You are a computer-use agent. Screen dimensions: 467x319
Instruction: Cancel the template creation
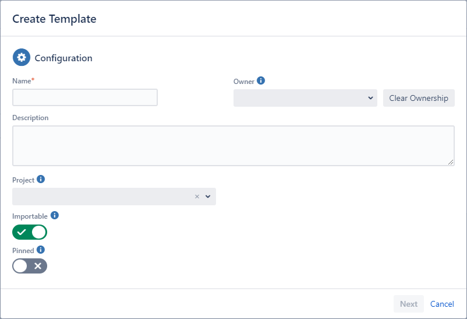[442, 304]
